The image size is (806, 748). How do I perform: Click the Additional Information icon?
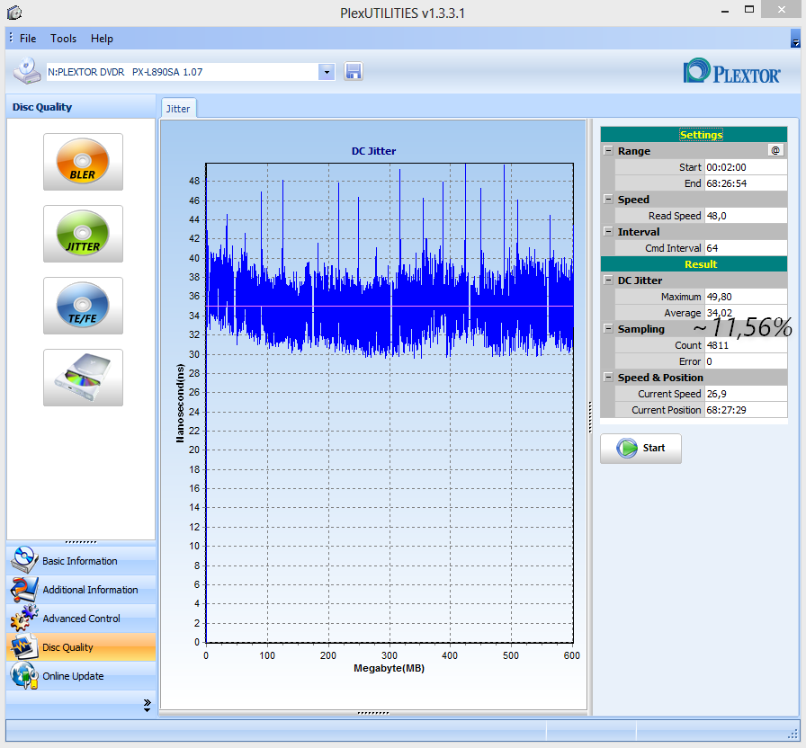[24, 589]
